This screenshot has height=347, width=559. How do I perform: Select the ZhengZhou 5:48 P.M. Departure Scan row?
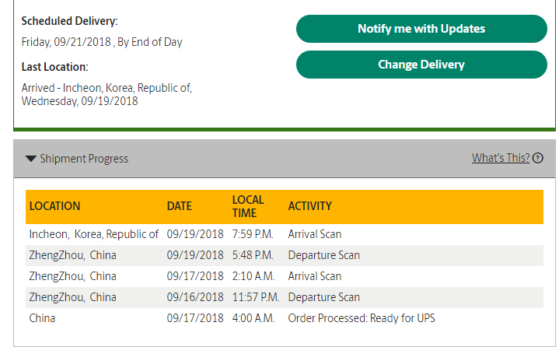pos(285,255)
